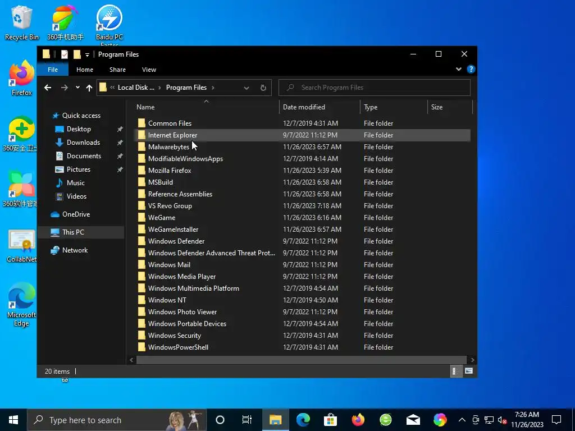
Task: Open Microsoft Store from taskbar
Action: tap(330, 420)
